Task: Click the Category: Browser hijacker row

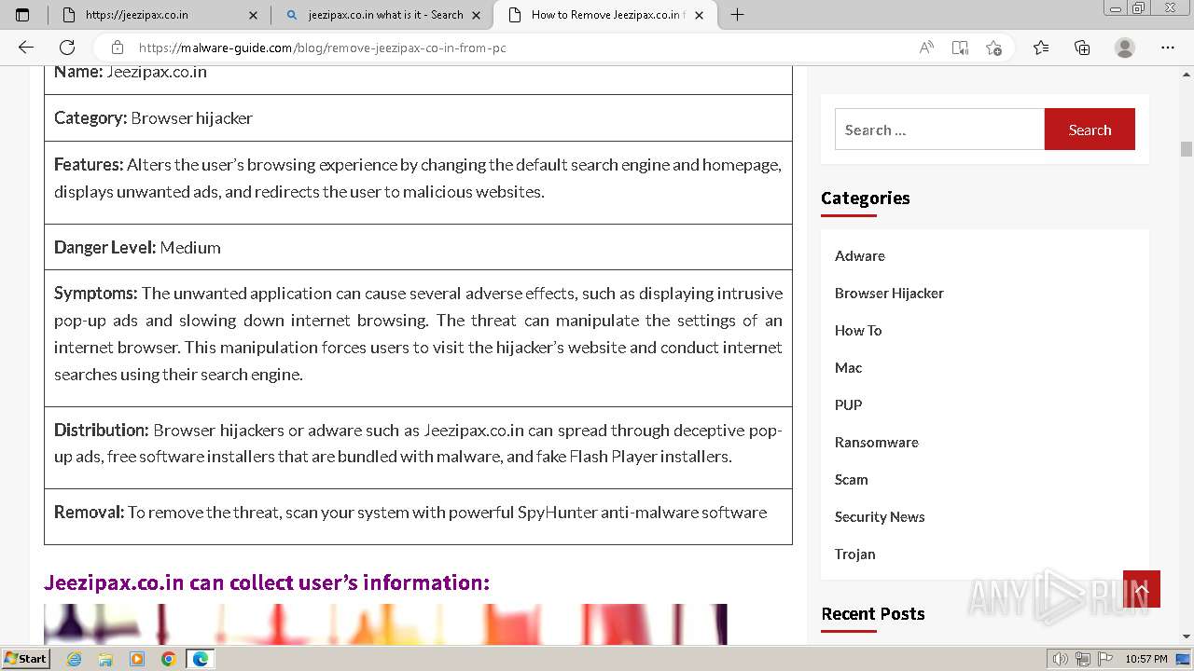Action: (418, 117)
